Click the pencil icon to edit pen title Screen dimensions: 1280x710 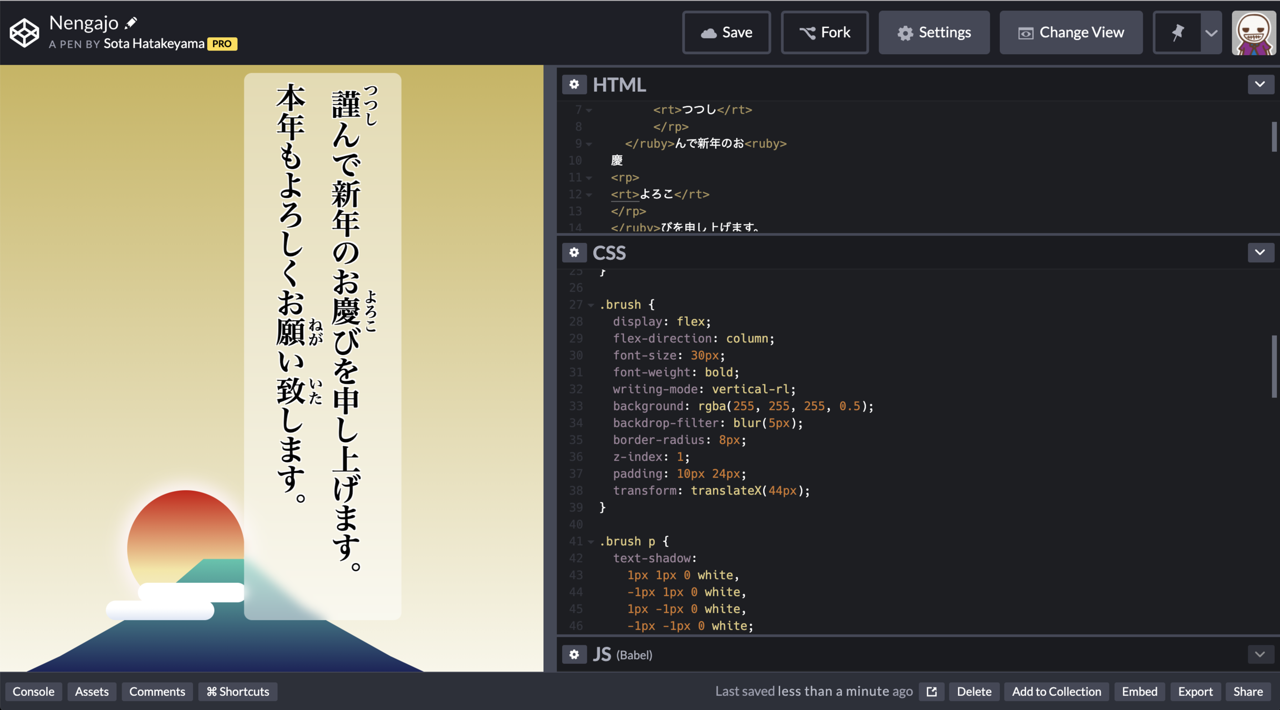coord(131,23)
